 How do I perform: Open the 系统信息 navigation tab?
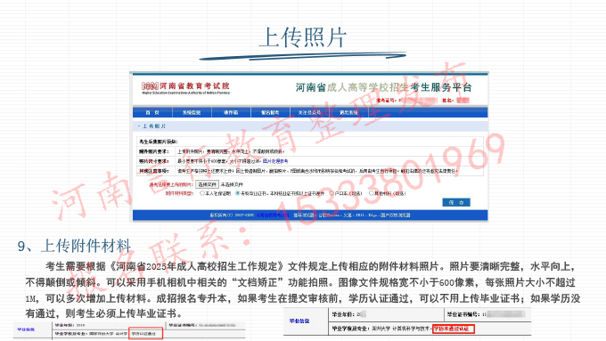click(192, 112)
